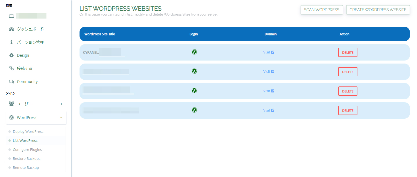Click WordPress login icon in fourth site row

(x=194, y=110)
